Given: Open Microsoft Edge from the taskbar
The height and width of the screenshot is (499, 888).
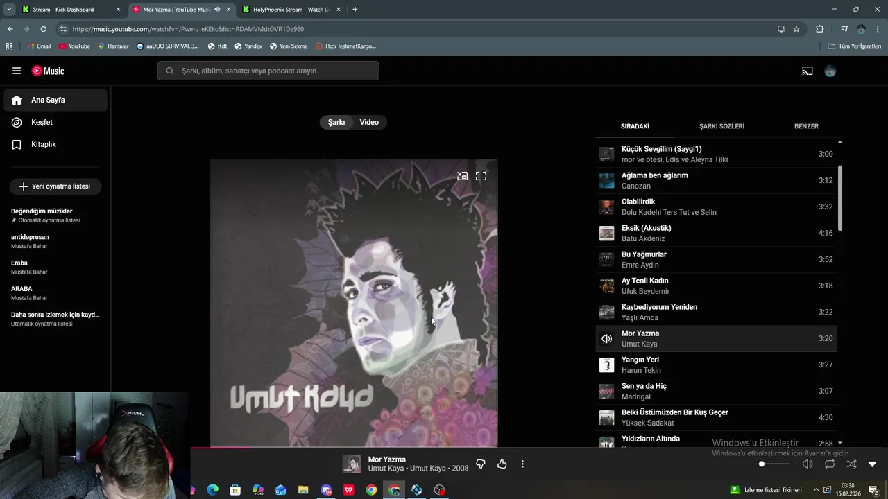Looking at the screenshot, I should [x=213, y=490].
